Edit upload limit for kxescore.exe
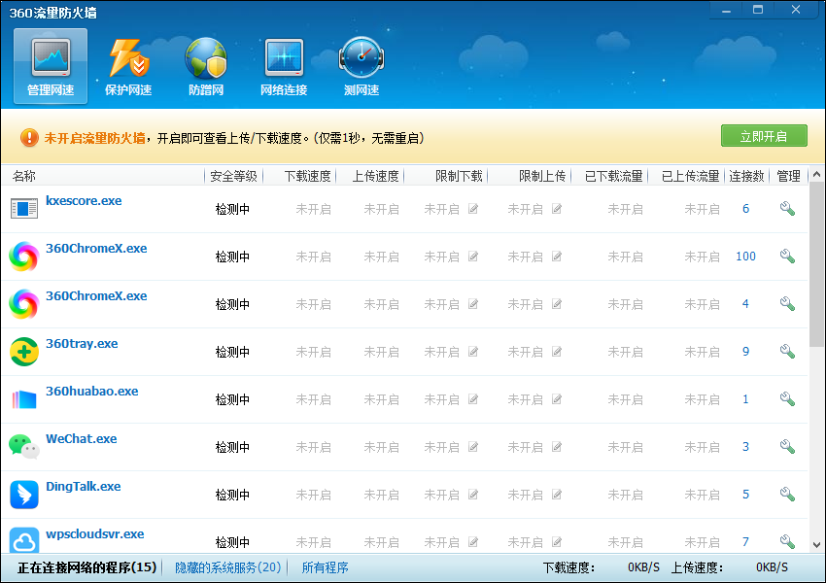The height and width of the screenshot is (583, 826). pos(556,209)
